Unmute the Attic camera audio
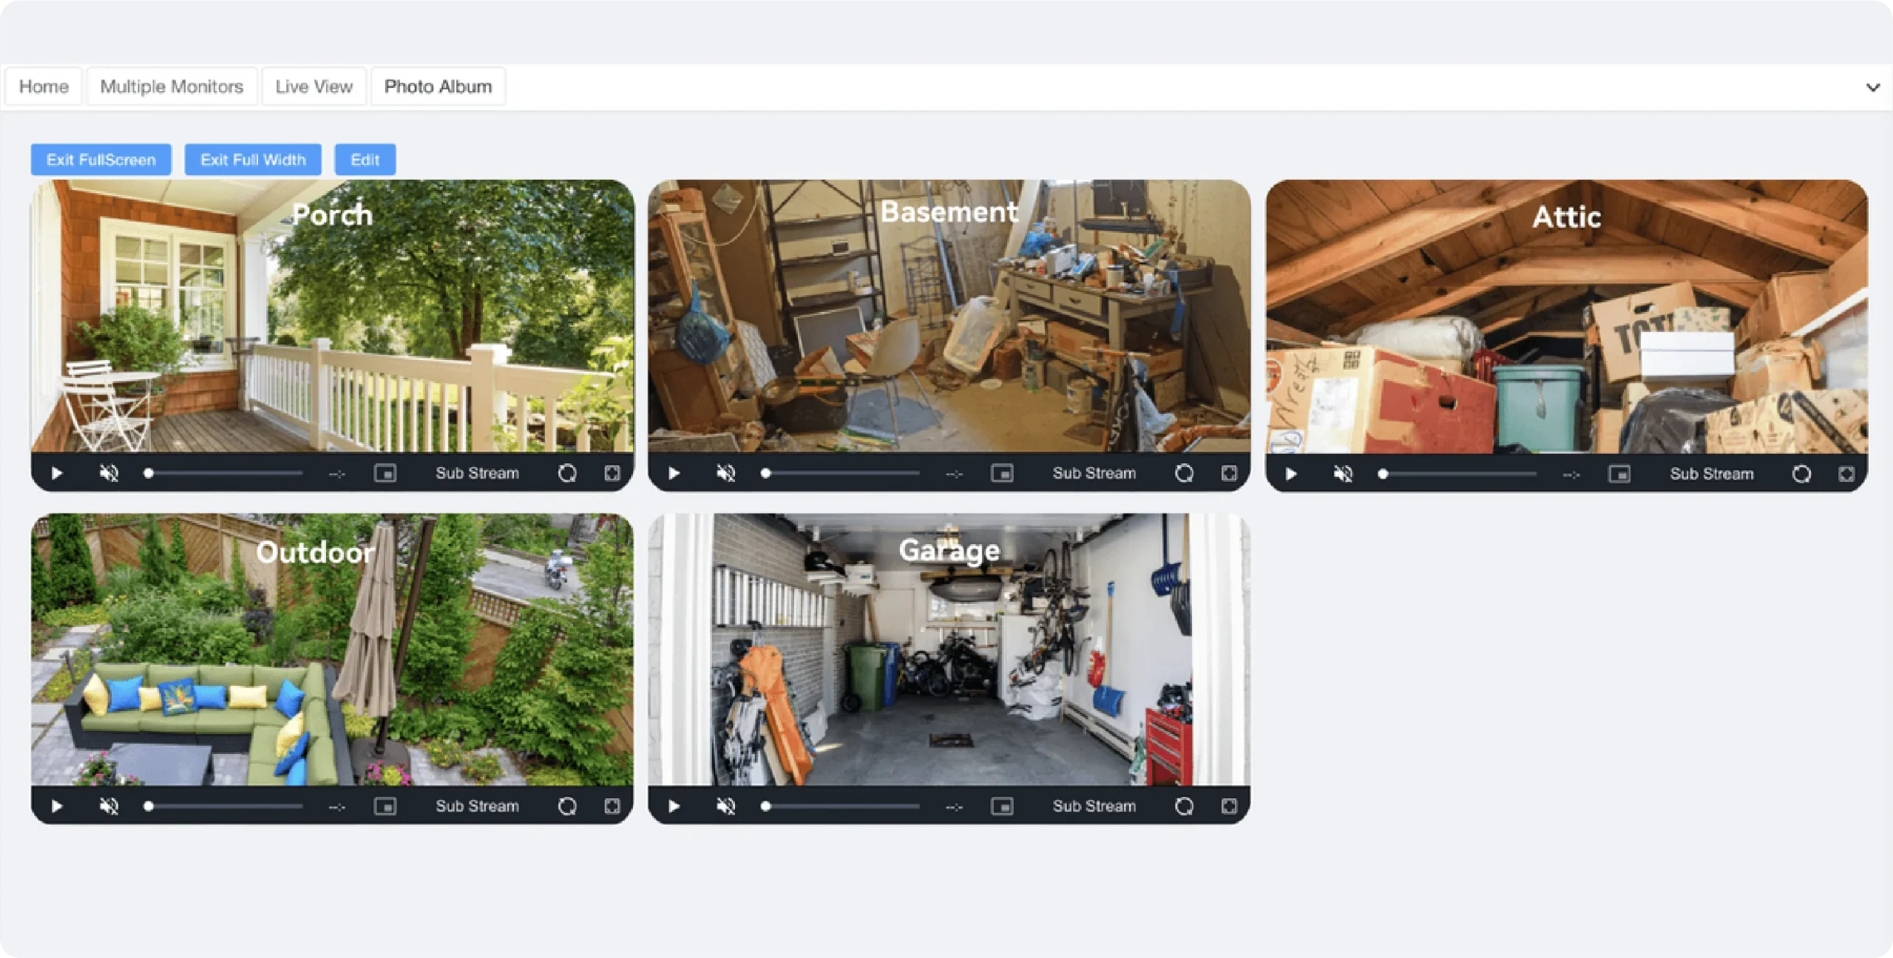Viewport: 1893px width, 958px height. pos(1343,474)
